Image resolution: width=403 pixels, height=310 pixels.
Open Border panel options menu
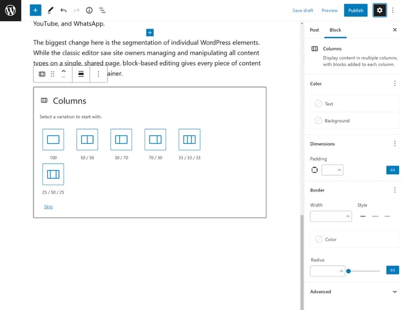(x=395, y=190)
